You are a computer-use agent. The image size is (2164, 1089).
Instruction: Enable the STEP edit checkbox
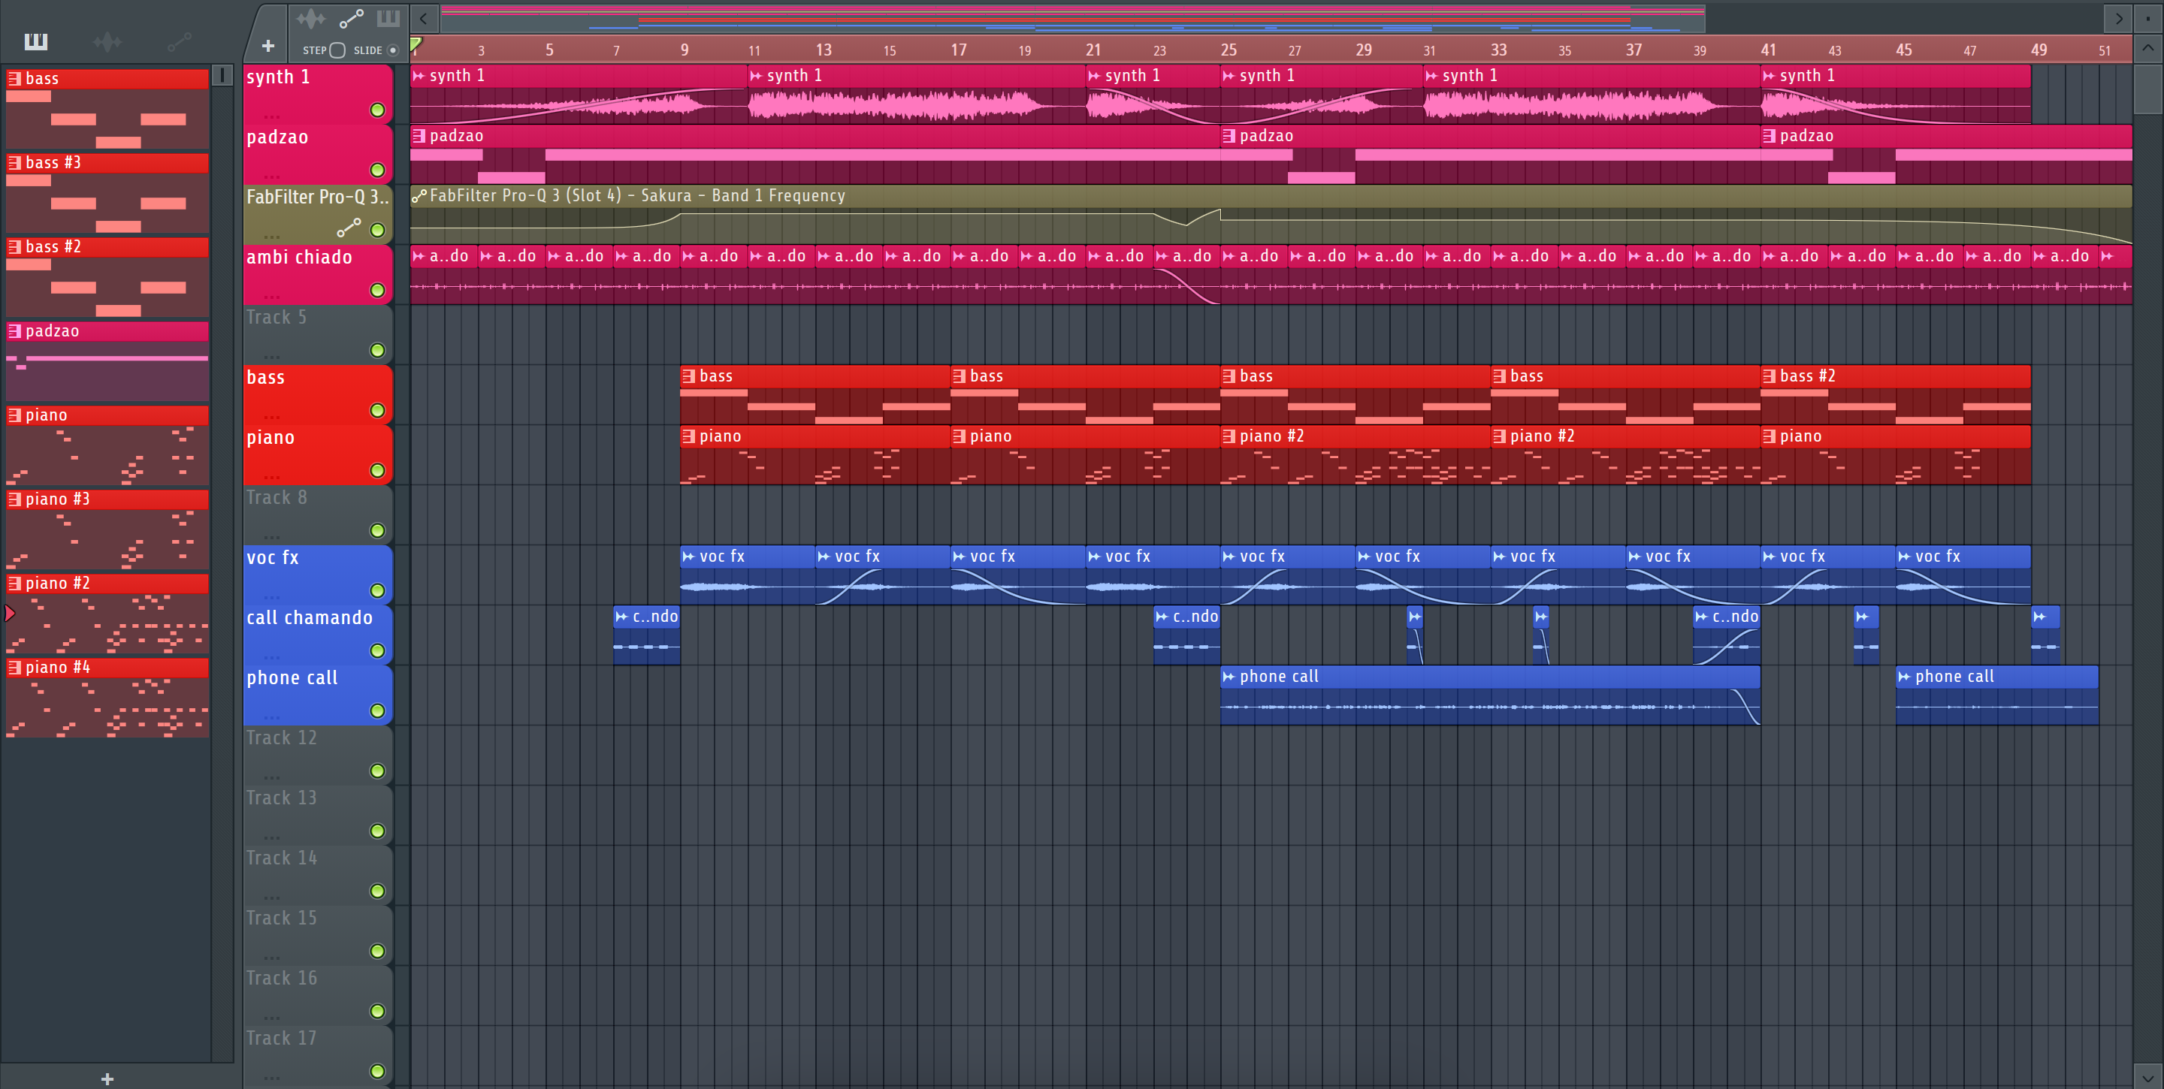click(x=337, y=50)
